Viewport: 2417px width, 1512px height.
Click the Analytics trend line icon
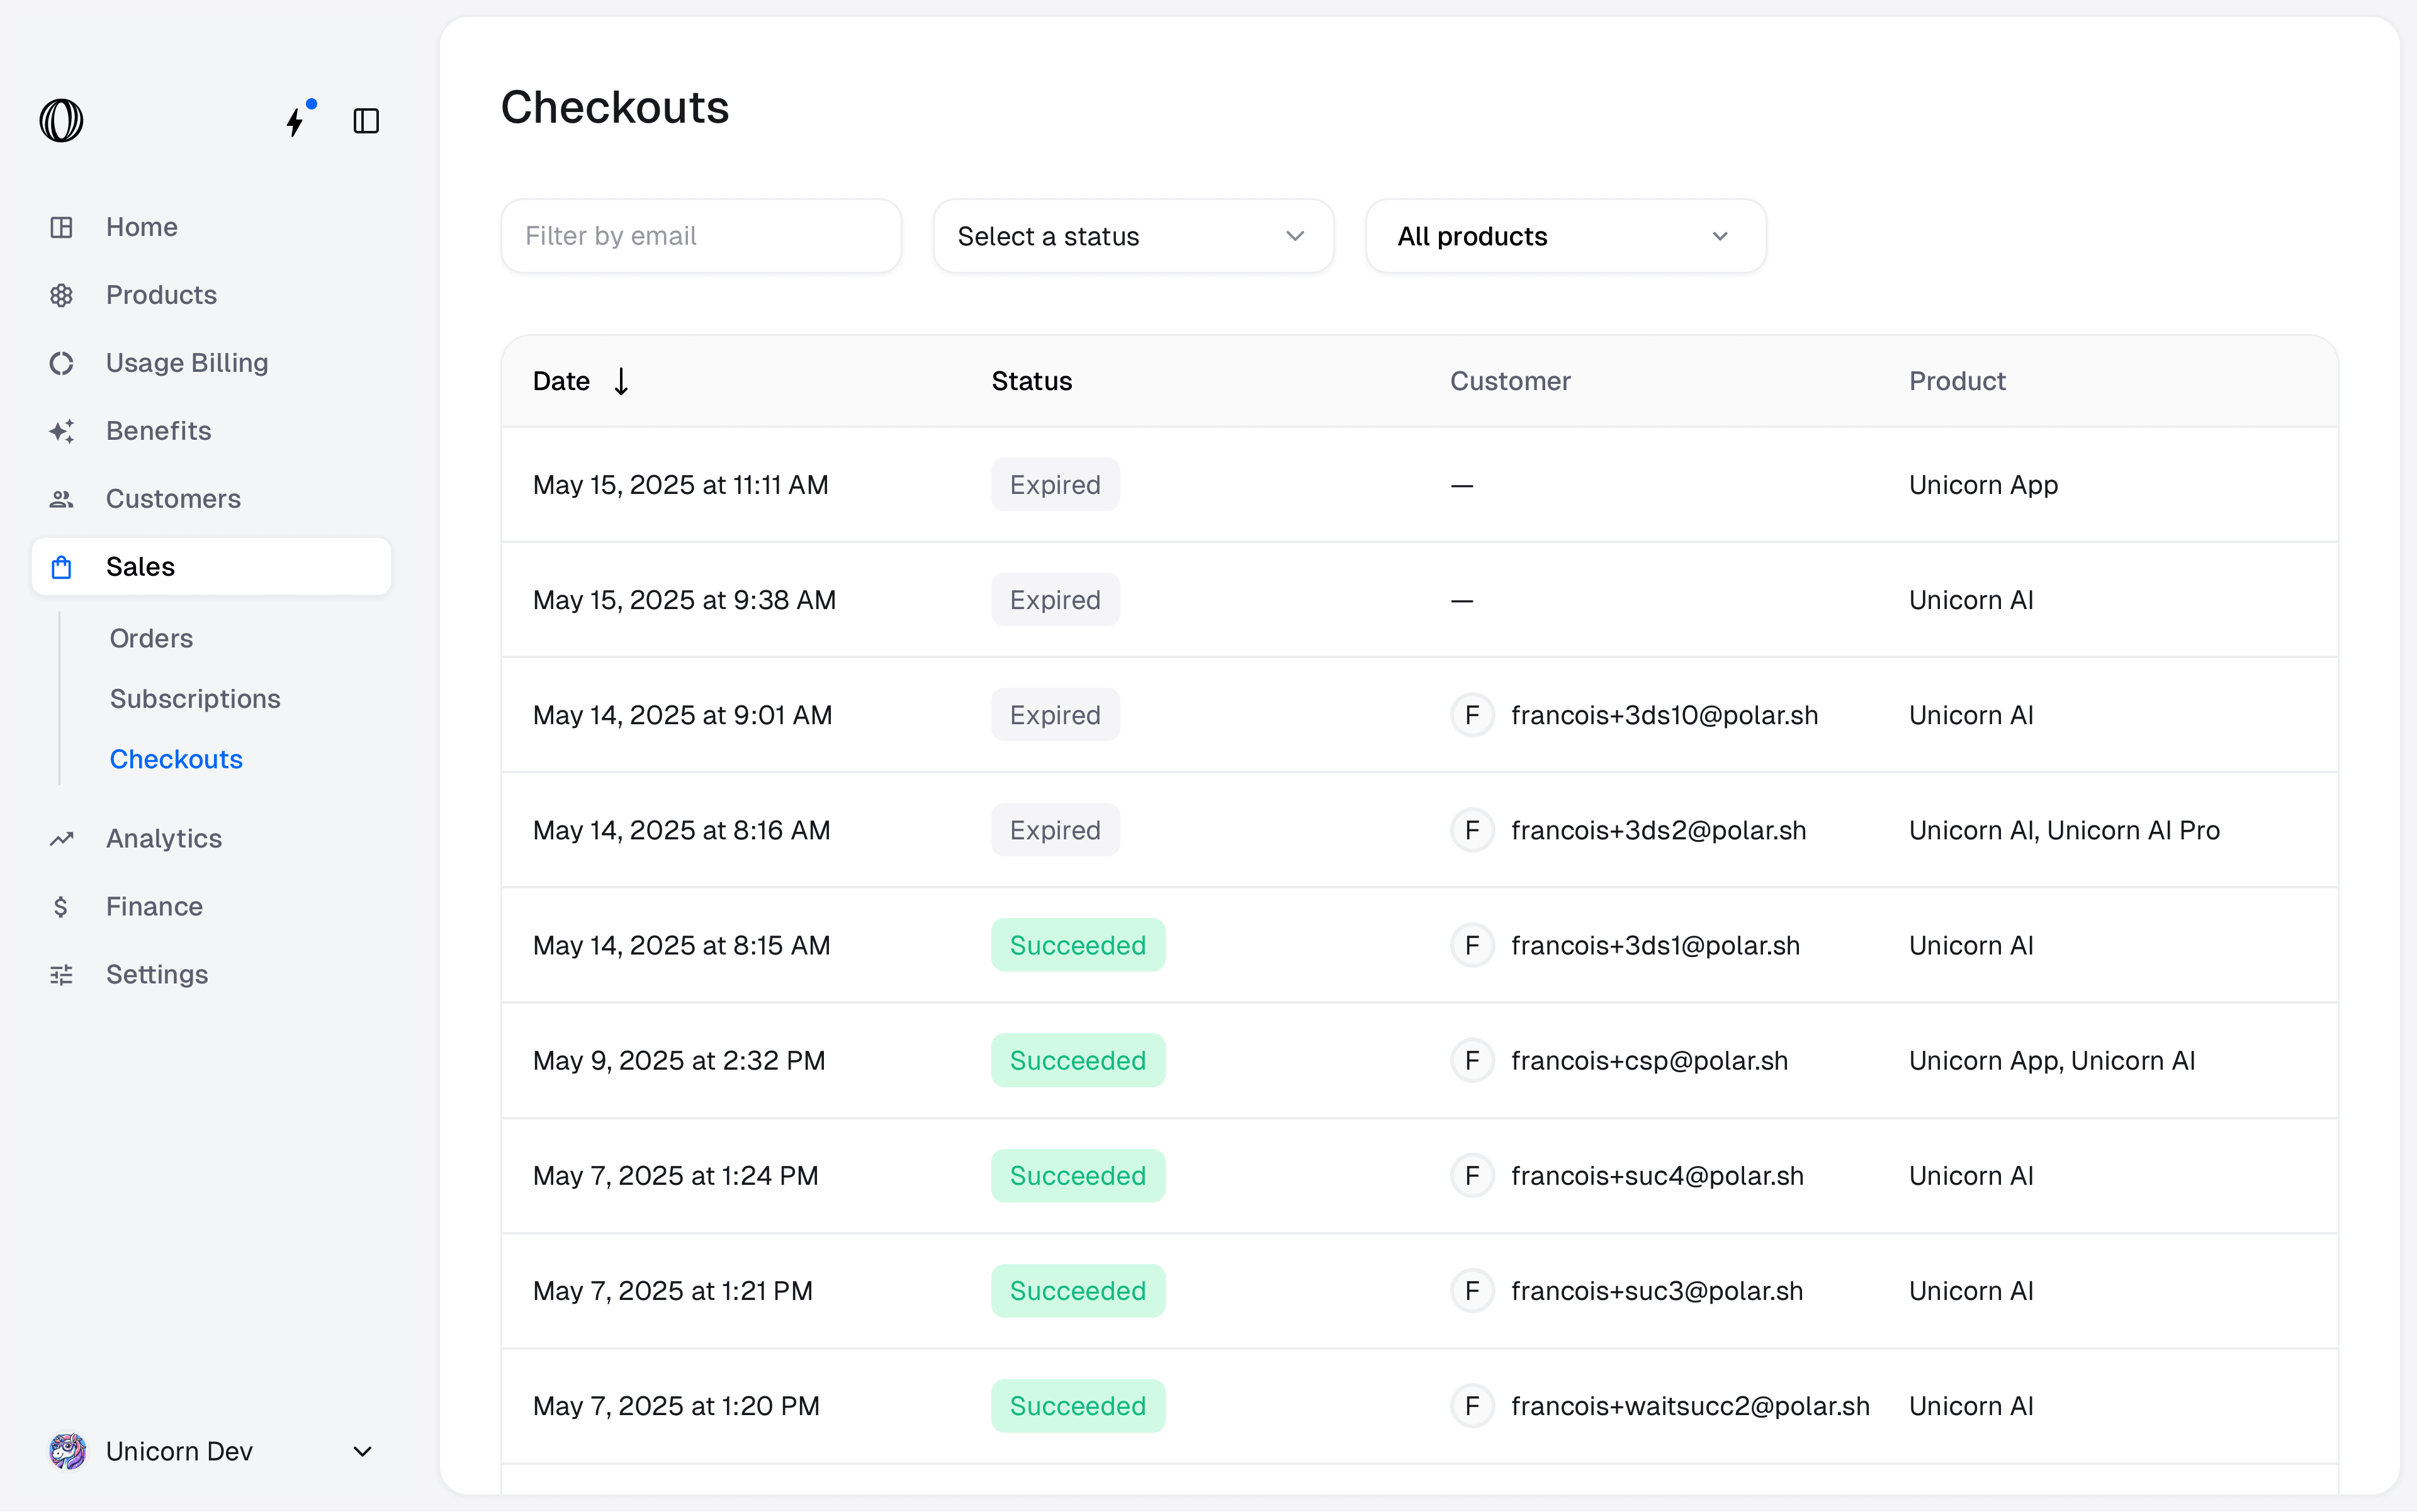coord(62,839)
